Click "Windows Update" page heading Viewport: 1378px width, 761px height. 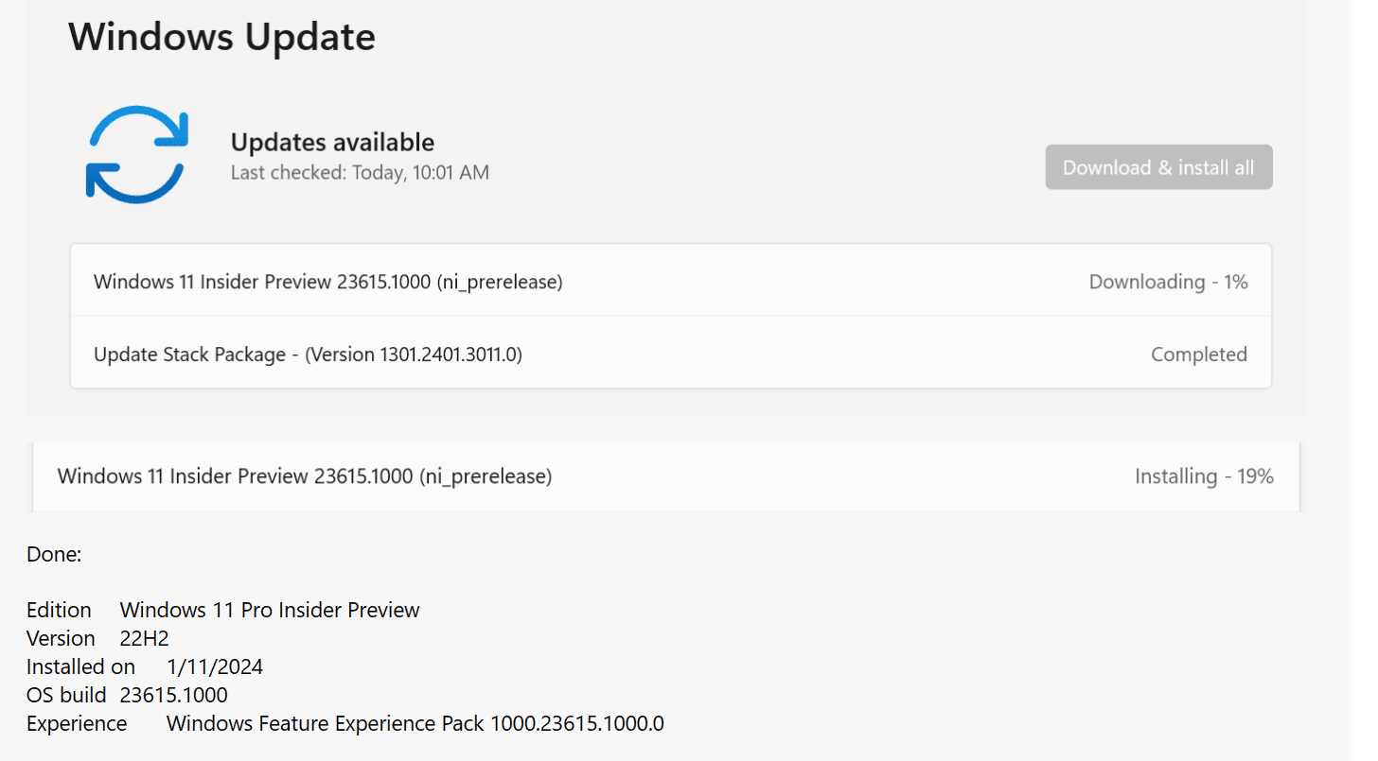221,37
